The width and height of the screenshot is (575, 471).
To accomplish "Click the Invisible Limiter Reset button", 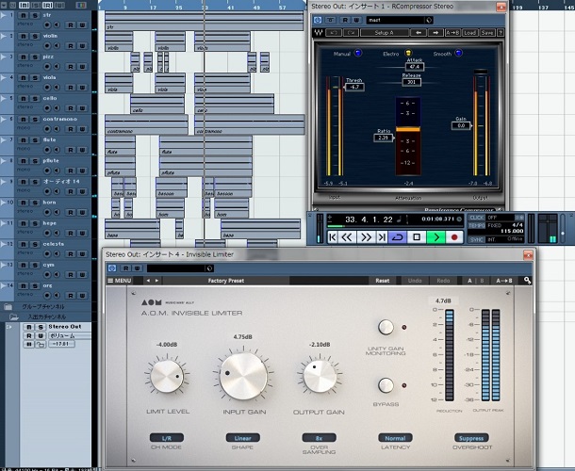I will click(383, 281).
